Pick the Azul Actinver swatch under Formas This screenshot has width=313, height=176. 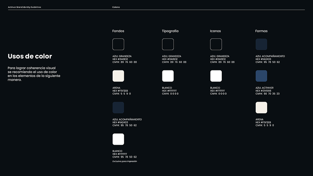[x=261, y=76]
